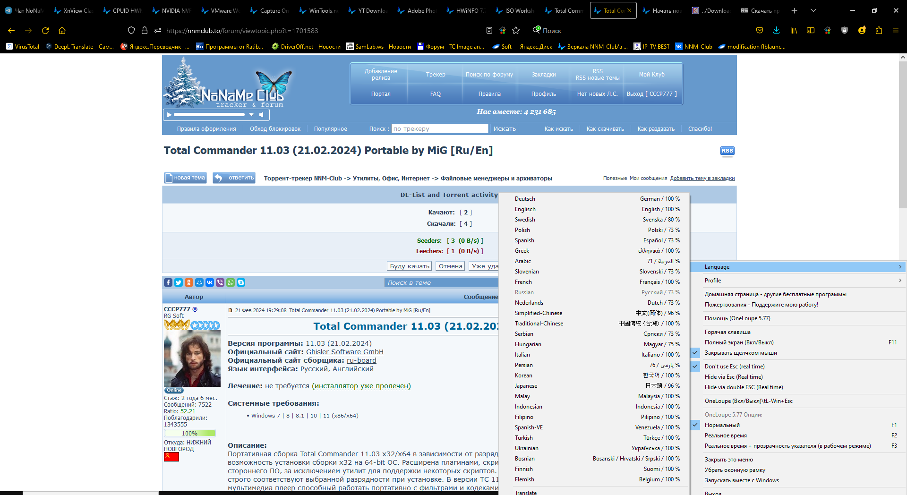907x495 pixels.
Task: Share the topic on Facebook
Action: (168, 282)
